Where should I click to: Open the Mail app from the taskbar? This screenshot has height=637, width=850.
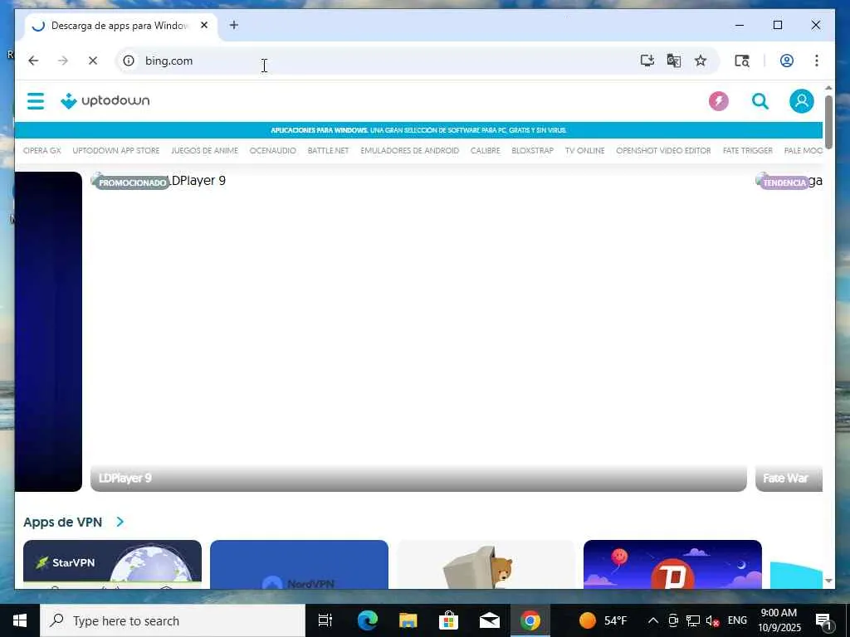point(490,620)
